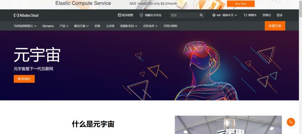
Task: Expand the Intl - 简体中文 language dropdown
Action: pyautogui.click(x=225, y=15)
